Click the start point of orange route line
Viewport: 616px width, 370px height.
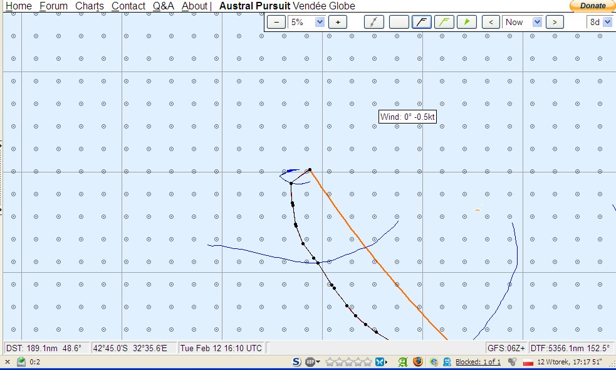tap(310, 169)
